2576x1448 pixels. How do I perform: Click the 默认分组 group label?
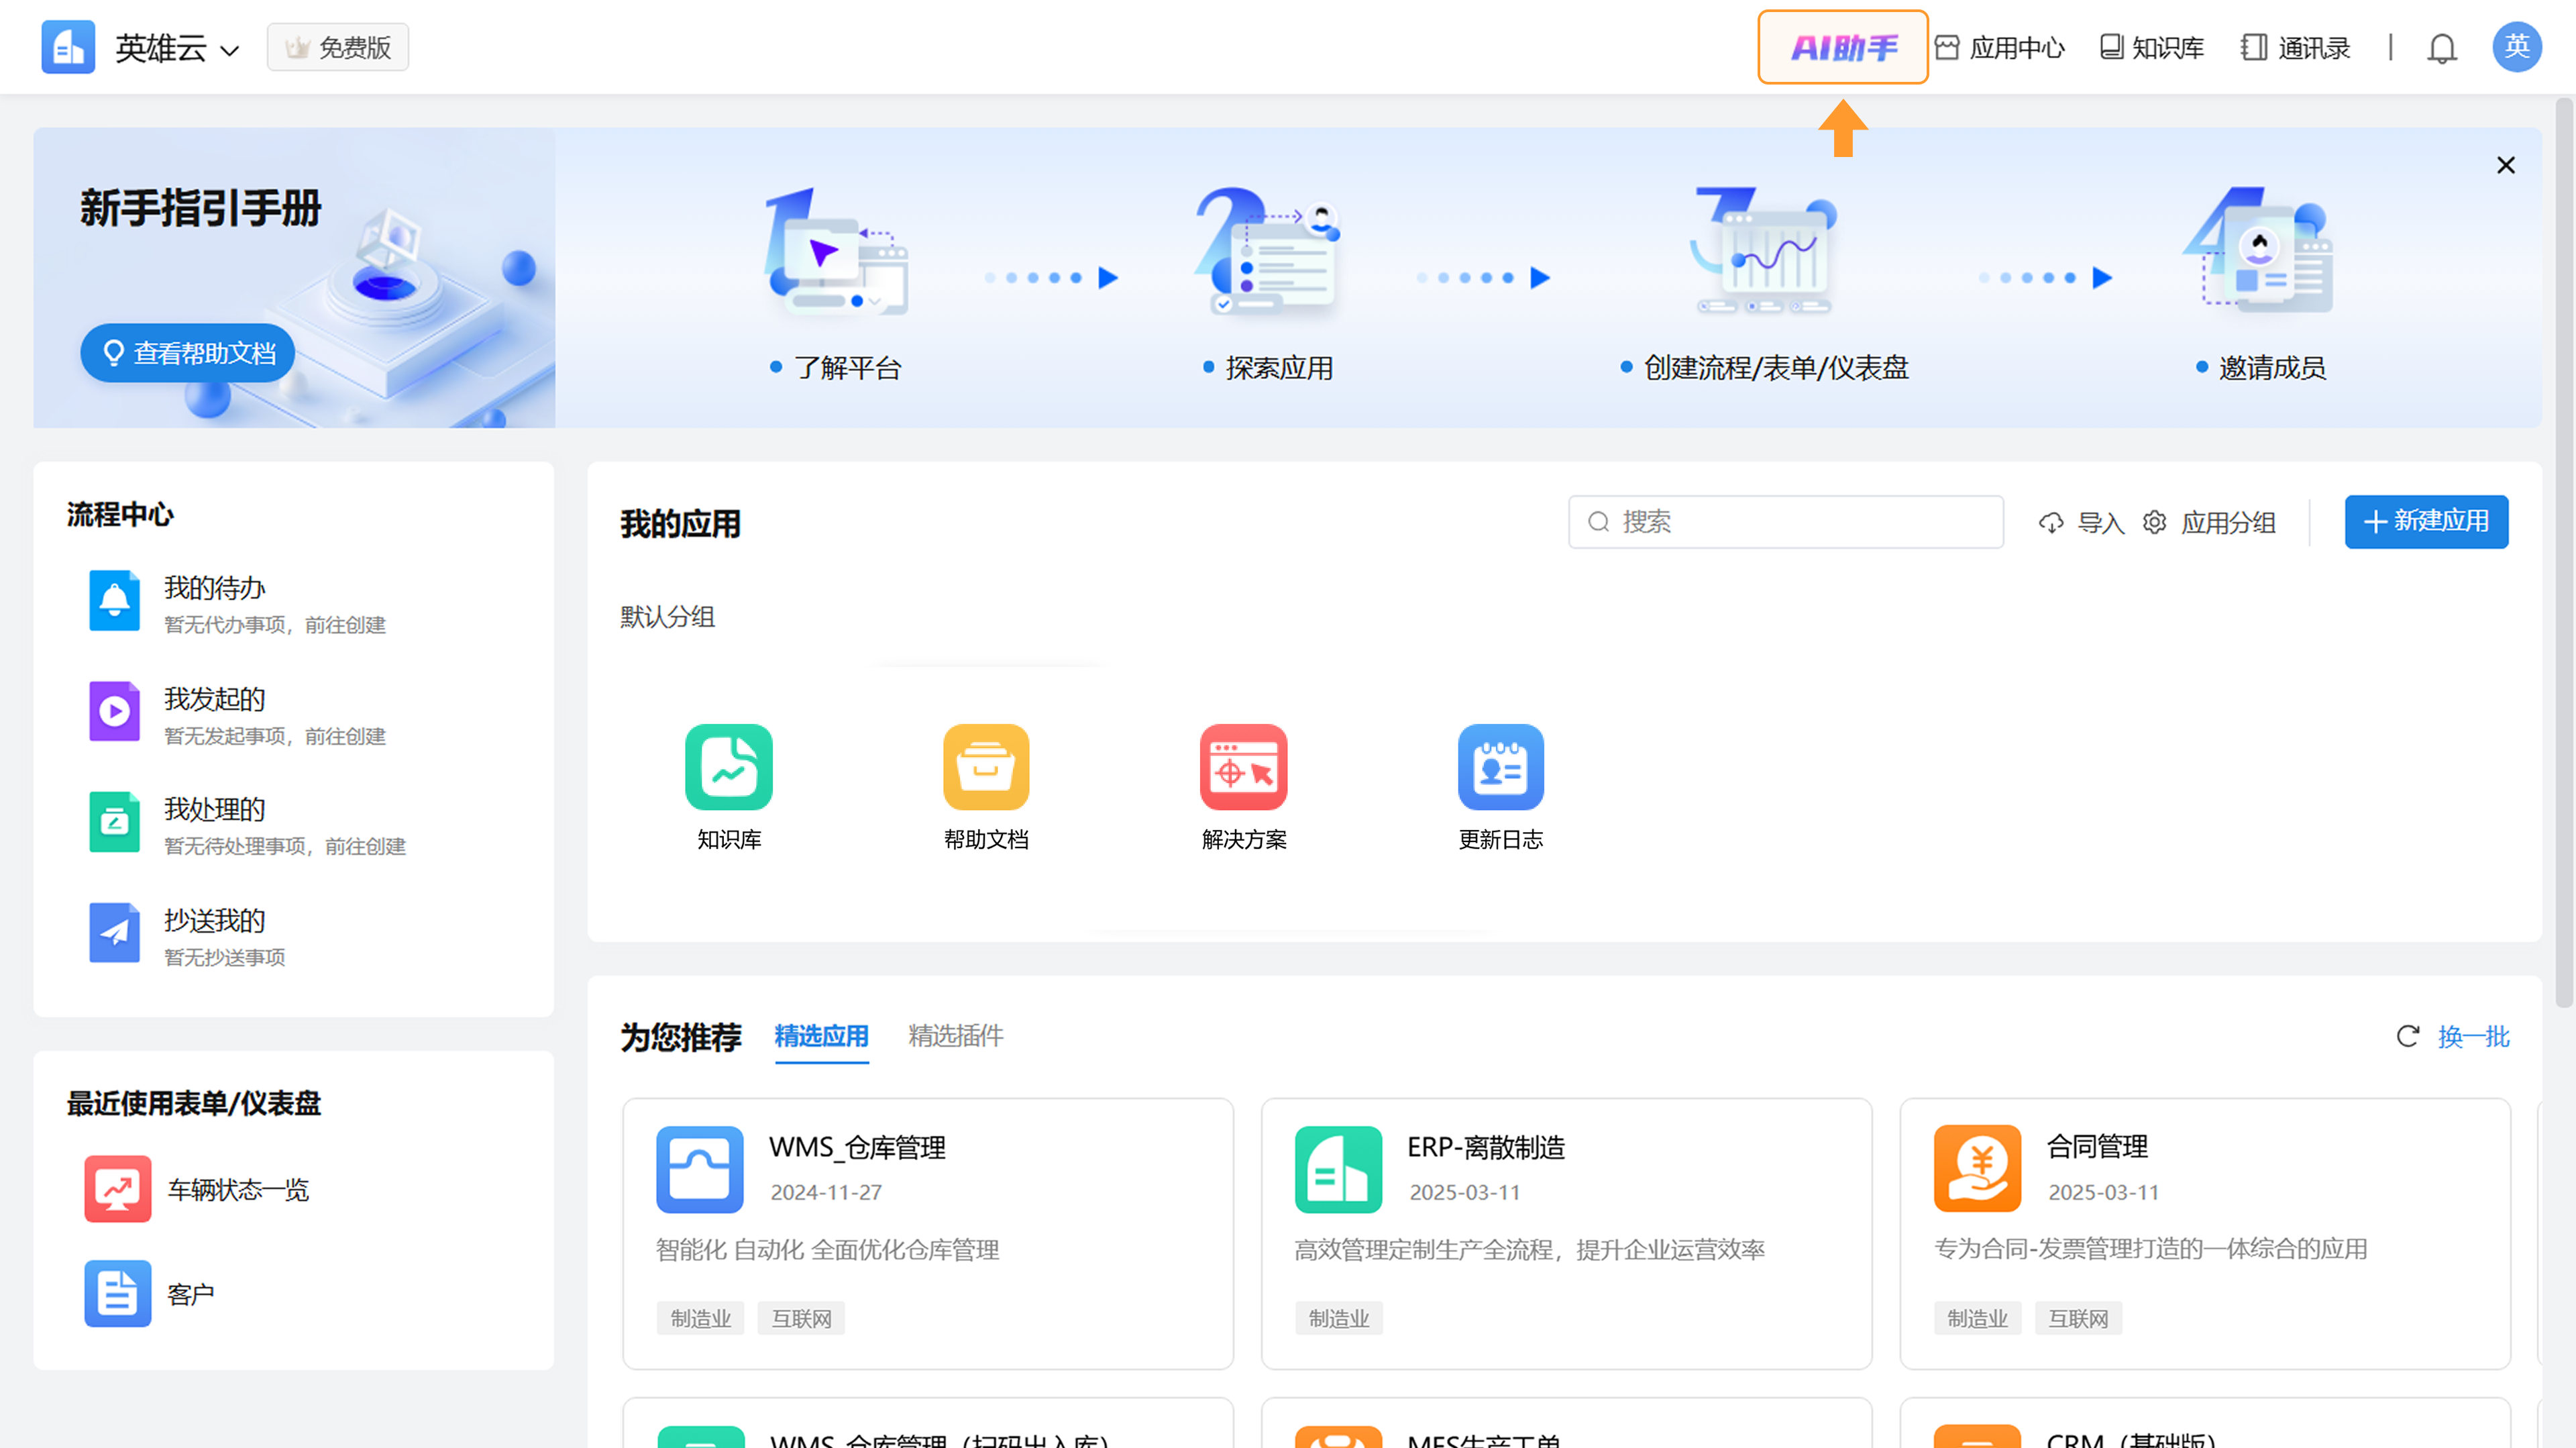coord(668,617)
